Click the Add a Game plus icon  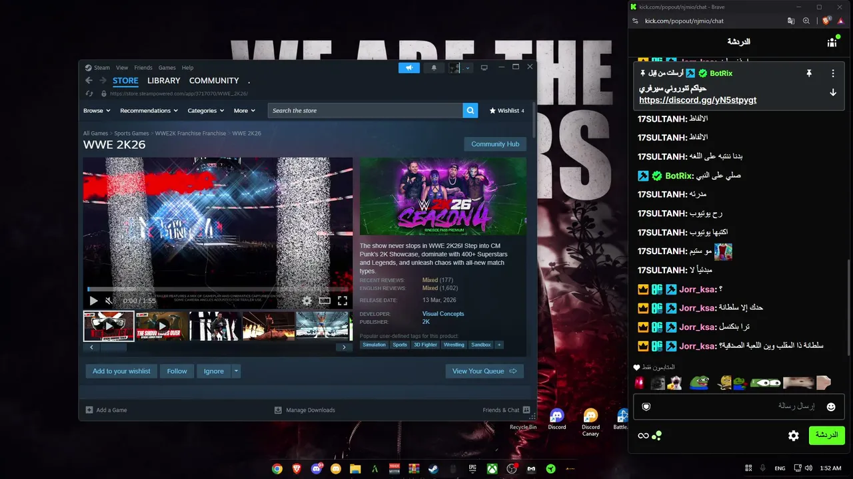89,410
